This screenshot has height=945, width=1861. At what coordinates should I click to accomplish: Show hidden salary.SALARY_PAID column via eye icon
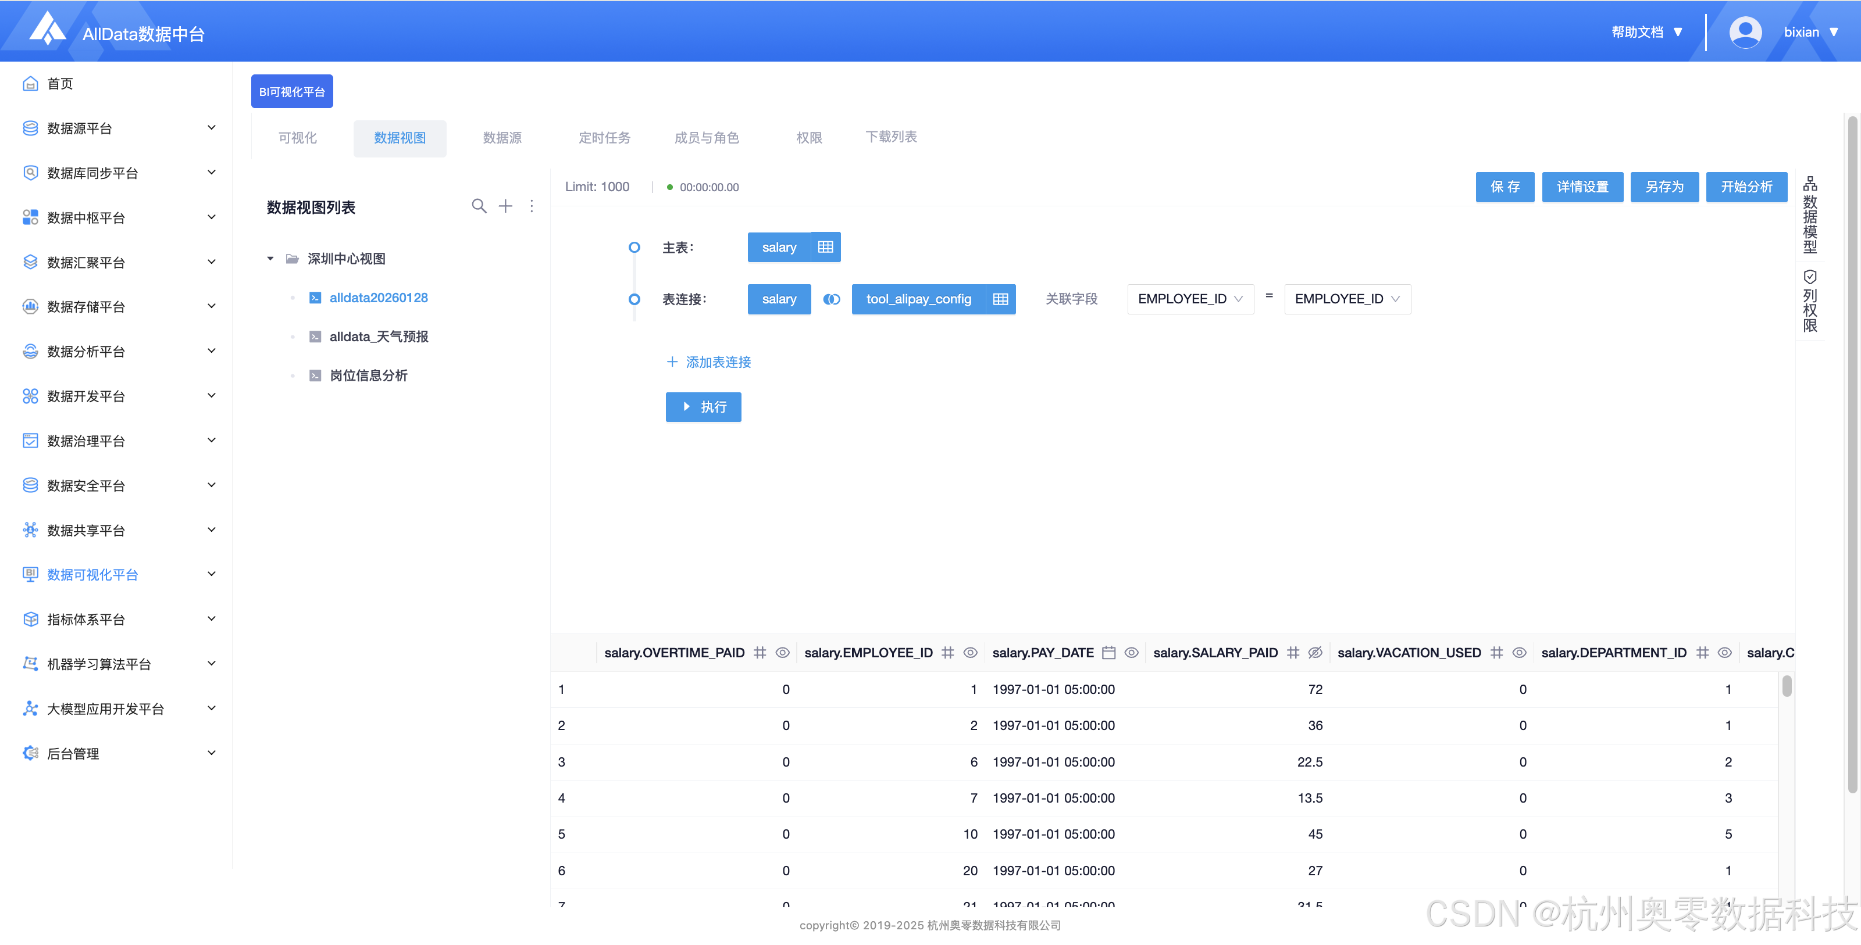pyautogui.click(x=1315, y=653)
